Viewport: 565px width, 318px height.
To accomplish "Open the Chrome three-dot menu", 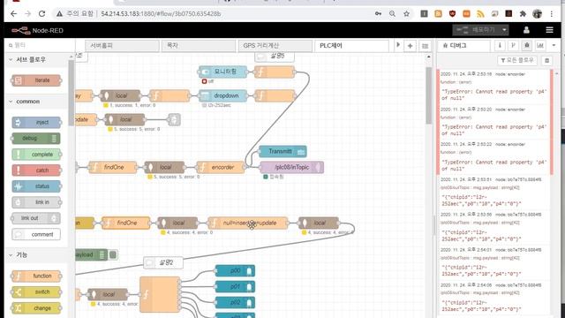I will pos(551,14).
